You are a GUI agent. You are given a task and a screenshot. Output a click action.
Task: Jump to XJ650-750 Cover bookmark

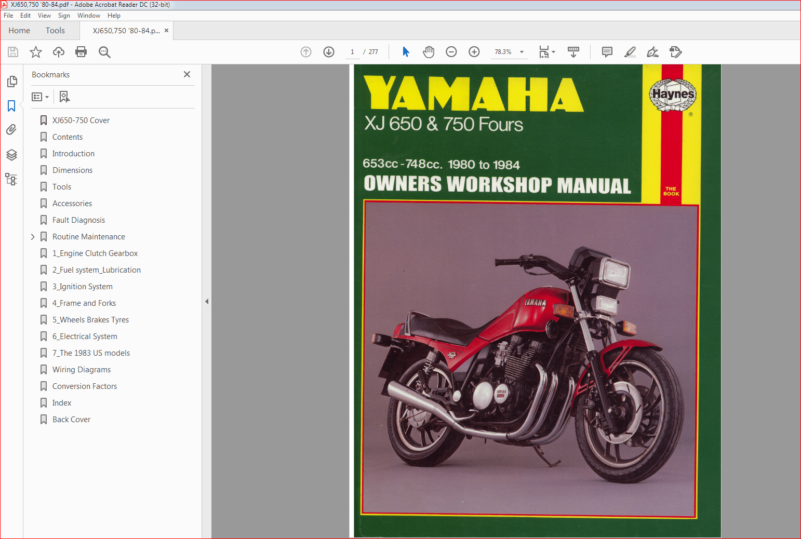[81, 120]
